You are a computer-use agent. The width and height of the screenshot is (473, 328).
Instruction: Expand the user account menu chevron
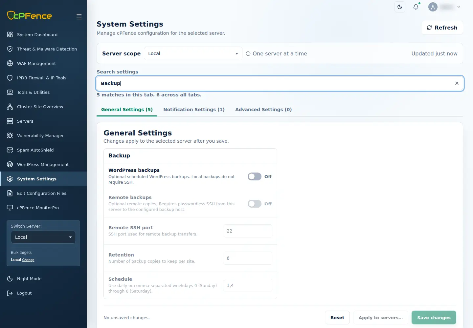point(459,7)
